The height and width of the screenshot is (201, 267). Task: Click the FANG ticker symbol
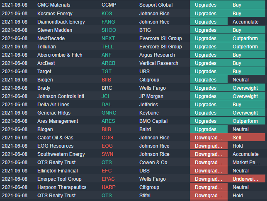[x=108, y=22]
